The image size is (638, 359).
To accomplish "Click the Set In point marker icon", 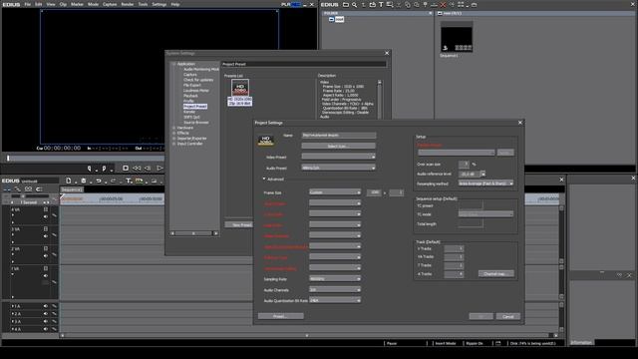I will pos(89,169).
